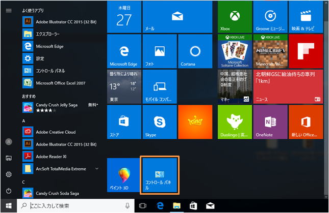Open the Money news tile
329x213 pixels.
point(235,86)
